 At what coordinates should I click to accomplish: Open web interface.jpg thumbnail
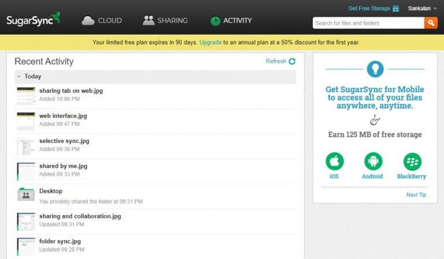pyautogui.click(x=26, y=121)
